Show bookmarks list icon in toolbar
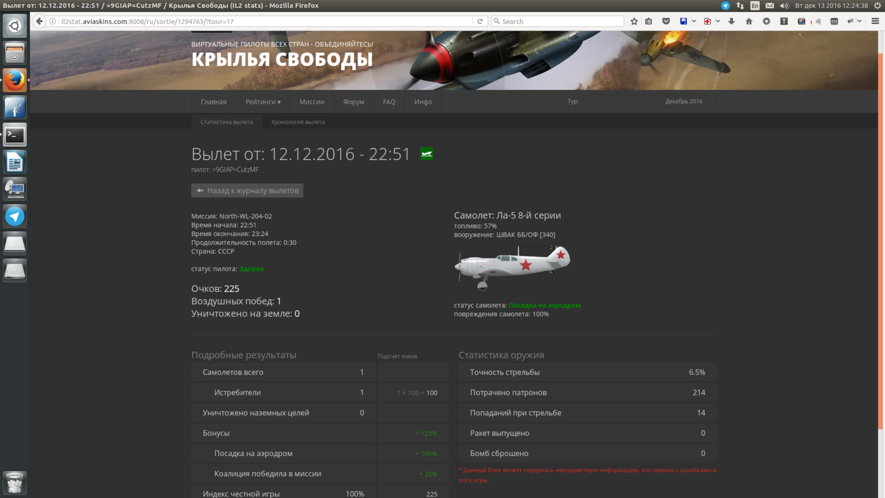Viewport: 885px width, 498px height. tap(649, 21)
